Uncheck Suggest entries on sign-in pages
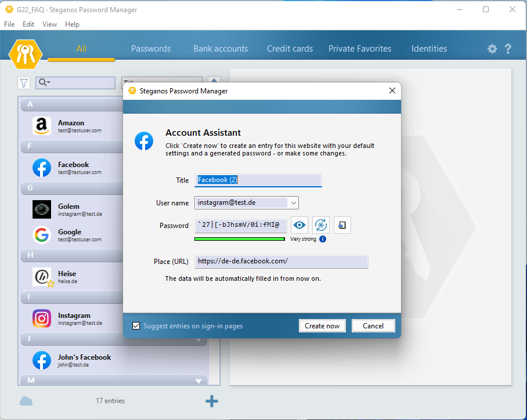The height and width of the screenshot is (420, 527). (x=136, y=326)
